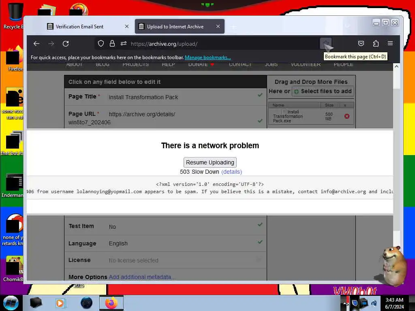The height and width of the screenshot is (311, 415).
Task: Close the Upload to Internet Archive tab
Action: pyautogui.click(x=218, y=26)
